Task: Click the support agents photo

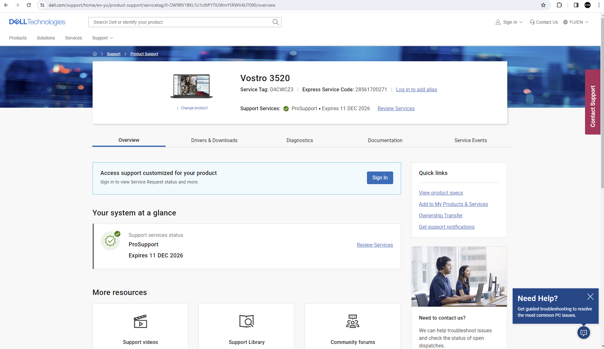Action: point(459,277)
